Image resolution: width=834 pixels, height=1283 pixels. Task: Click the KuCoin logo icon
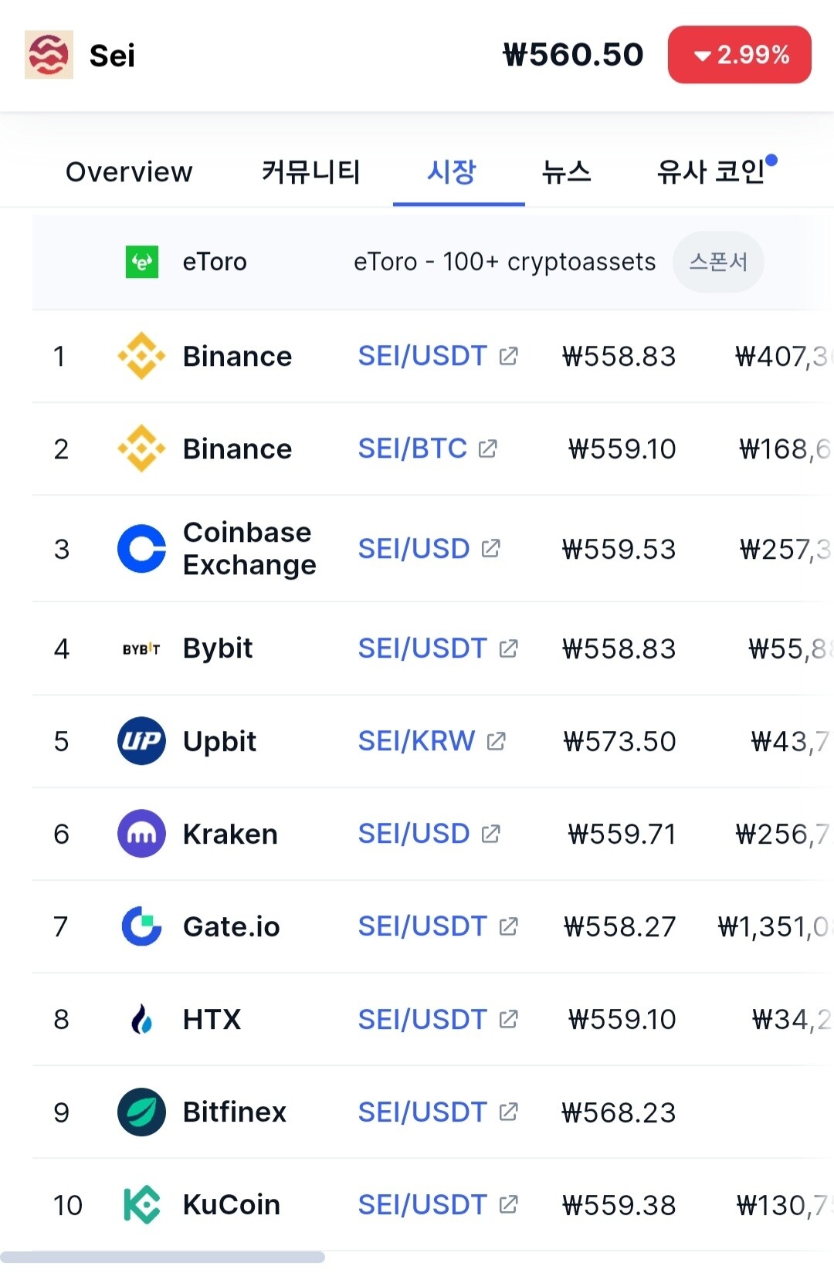pos(141,1204)
